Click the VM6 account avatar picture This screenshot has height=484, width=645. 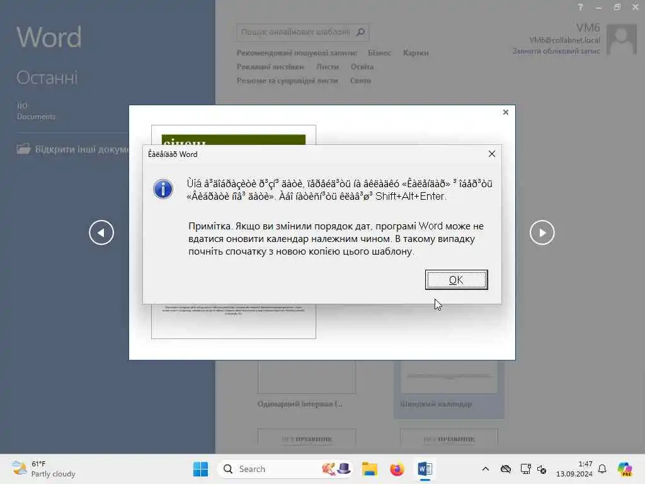(x=622, y=40)
